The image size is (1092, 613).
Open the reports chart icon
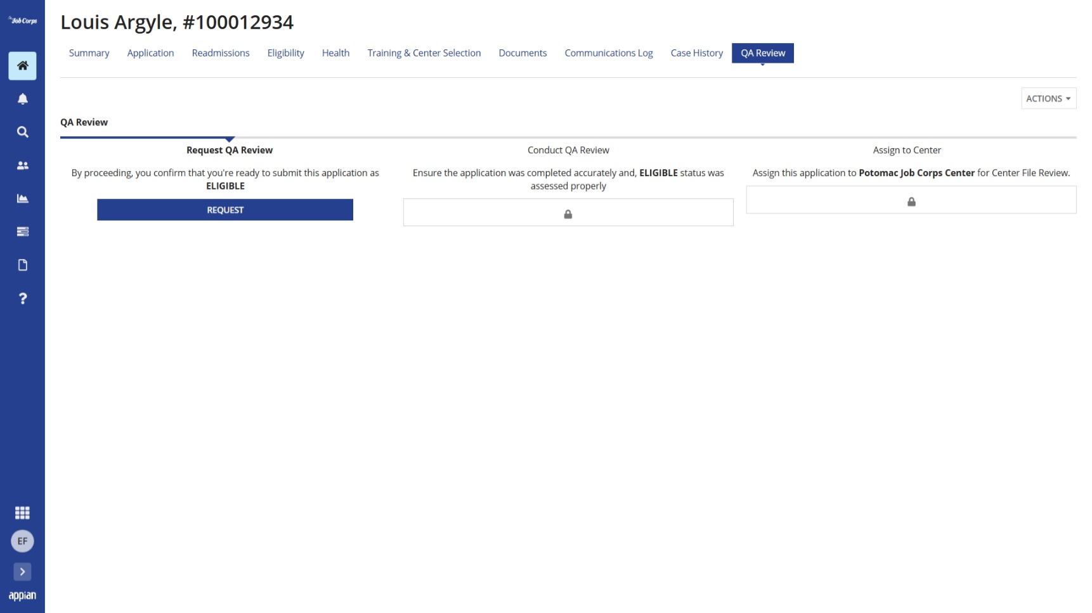22,198
